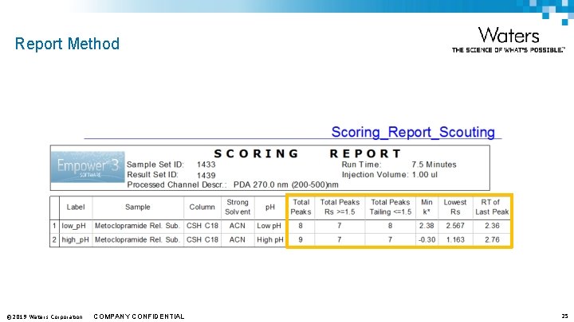Click the SCORING REPORT title
Viewport: 574px width, 322px height.
coord(308,153)
